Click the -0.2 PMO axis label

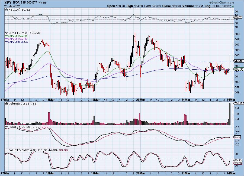click(237, 145)
